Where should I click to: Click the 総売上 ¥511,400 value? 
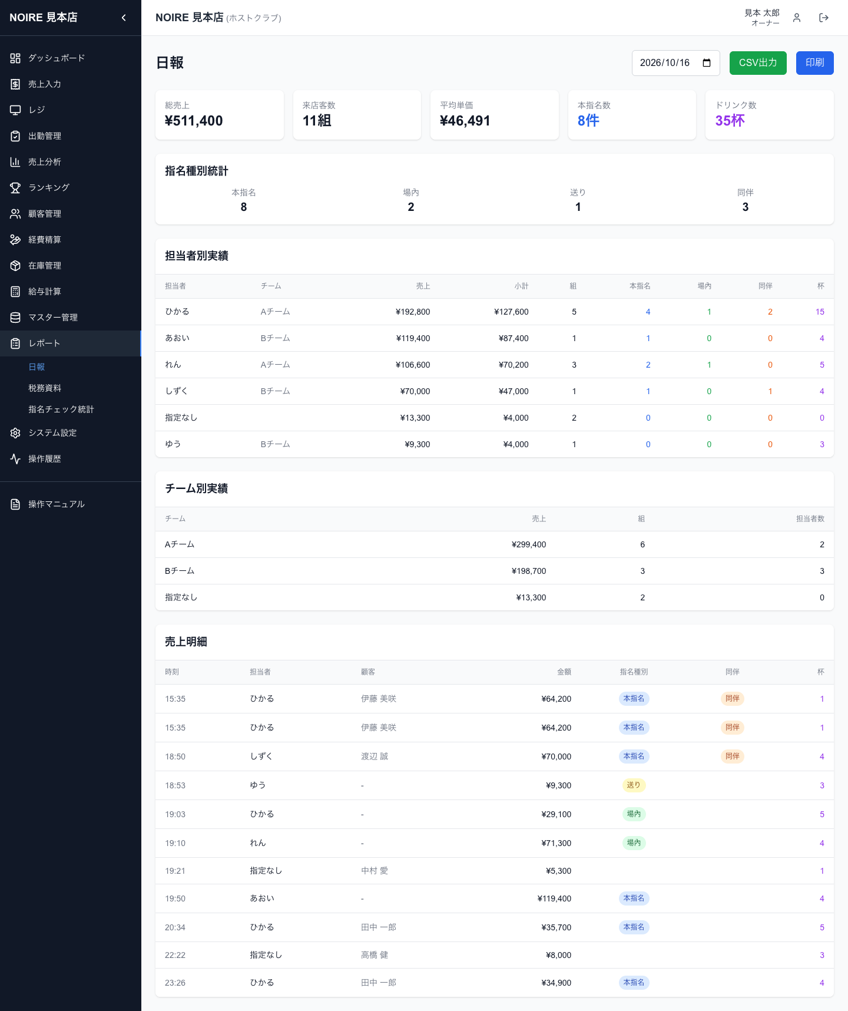point(194,121)
